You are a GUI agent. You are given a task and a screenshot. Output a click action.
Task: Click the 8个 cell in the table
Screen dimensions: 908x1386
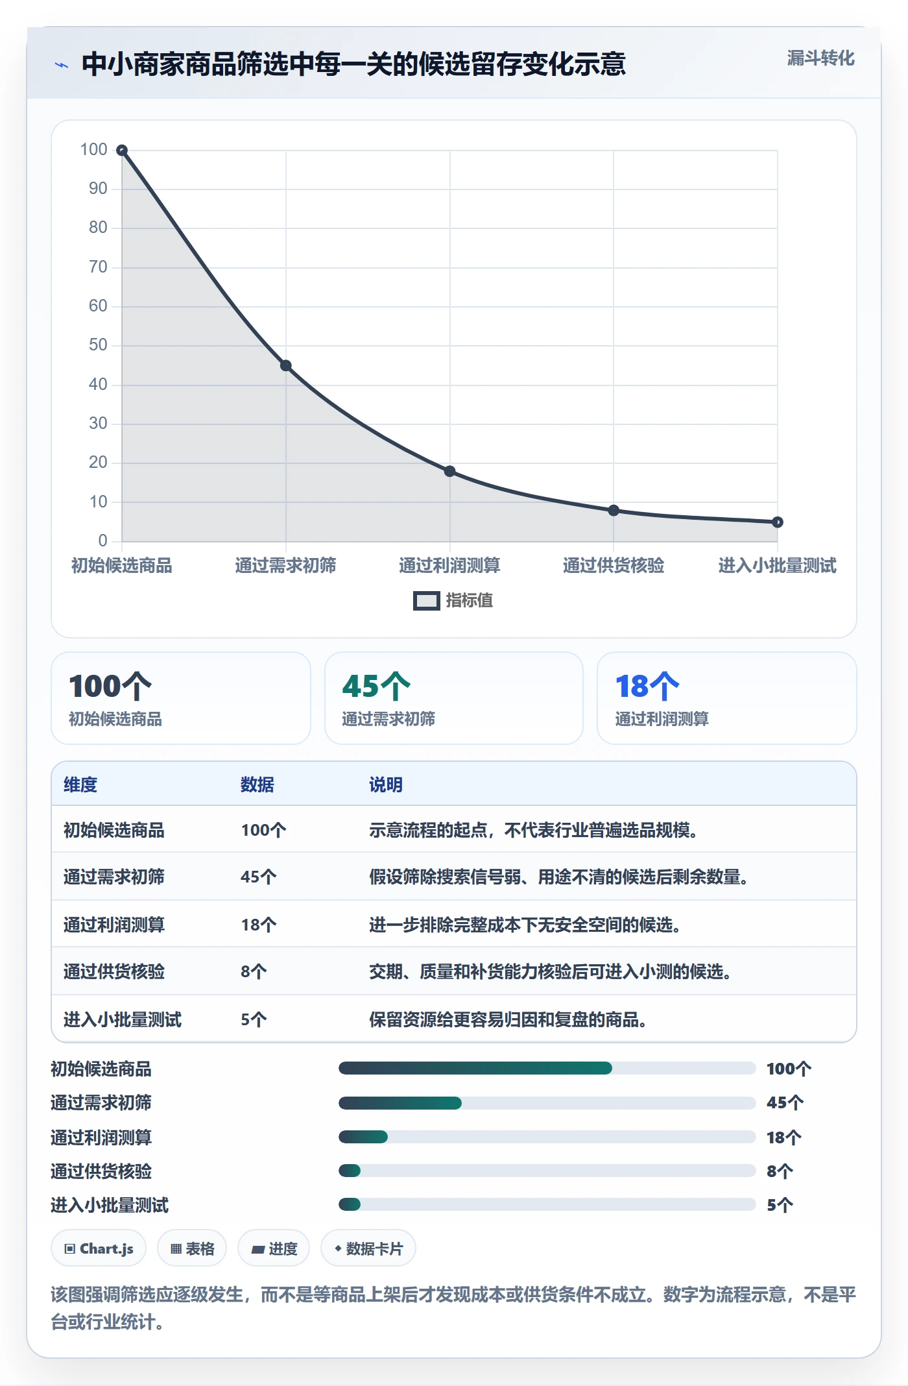point(254,971)
